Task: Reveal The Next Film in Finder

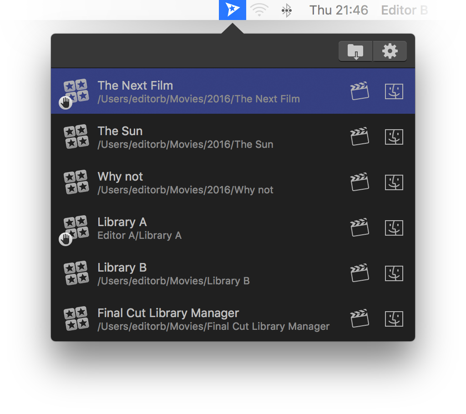Action: click(x=394, y=91)
